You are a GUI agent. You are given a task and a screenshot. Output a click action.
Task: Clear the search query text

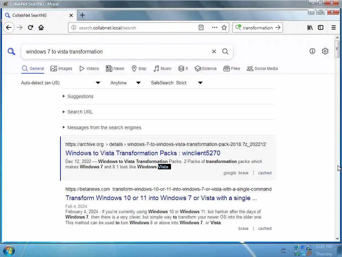[x=214, y=52]
